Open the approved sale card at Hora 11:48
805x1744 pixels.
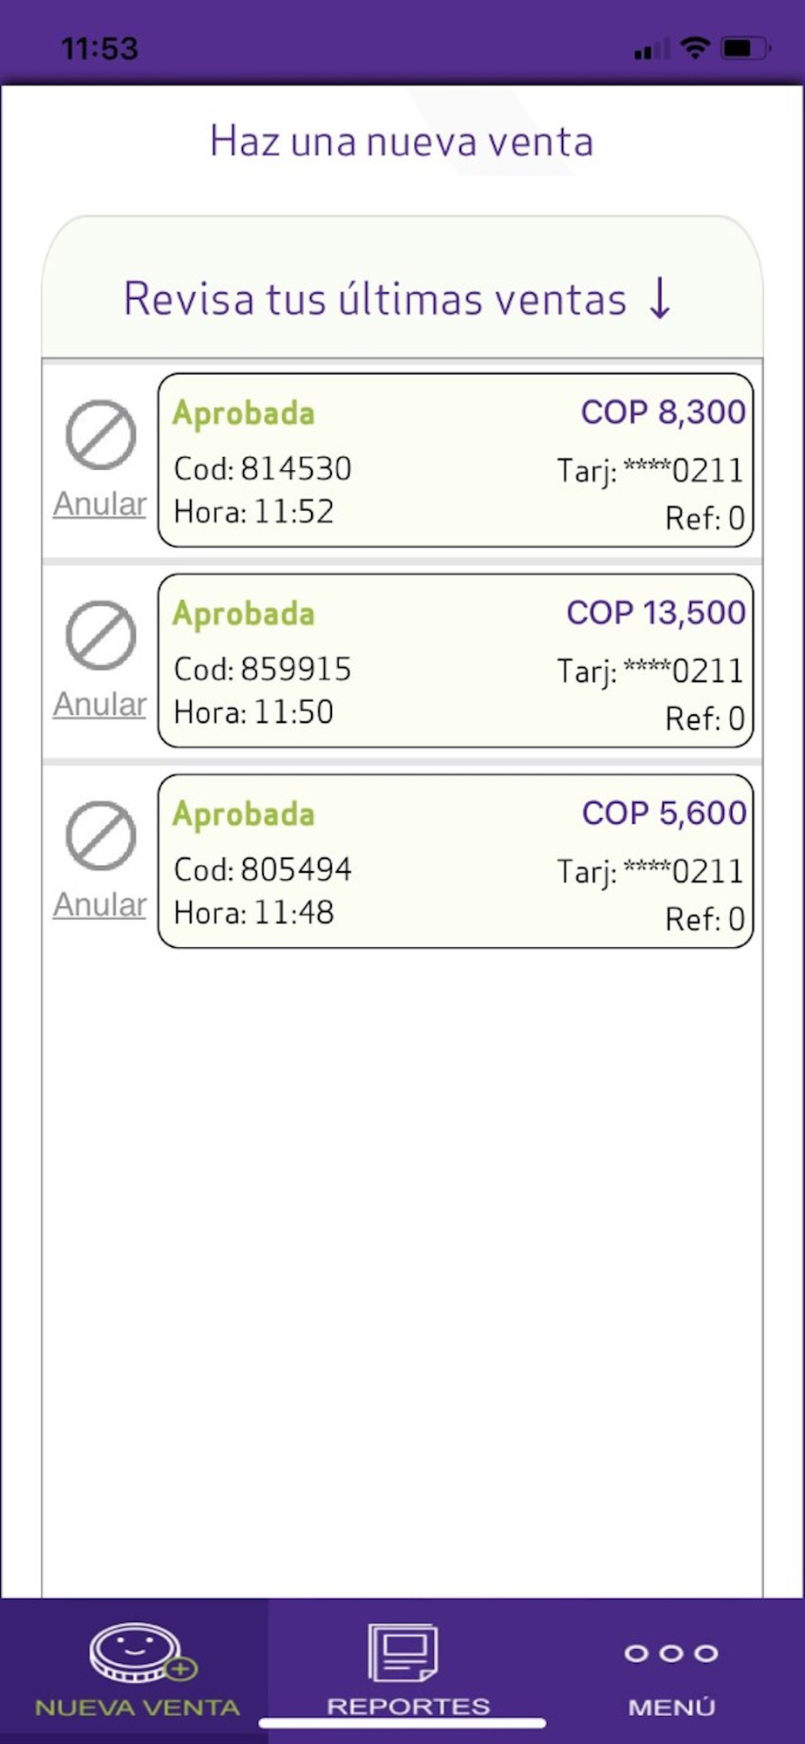click(x=456, y=862)
